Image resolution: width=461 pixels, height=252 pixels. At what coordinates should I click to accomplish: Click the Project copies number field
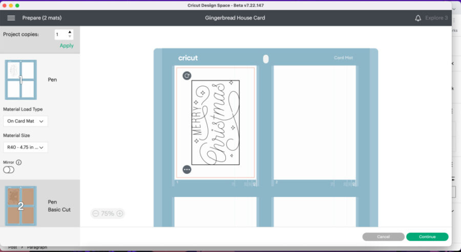click(x=60, y=34)
